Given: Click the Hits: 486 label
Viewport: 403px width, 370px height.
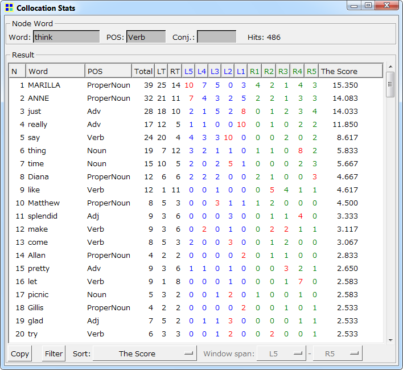Looking at the screenshot, I should [x=264, y=37].
